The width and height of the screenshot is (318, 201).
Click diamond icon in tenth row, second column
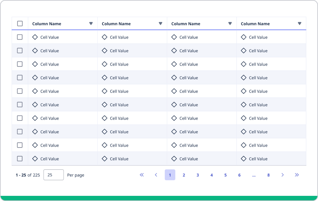click(x=105, y=159)
